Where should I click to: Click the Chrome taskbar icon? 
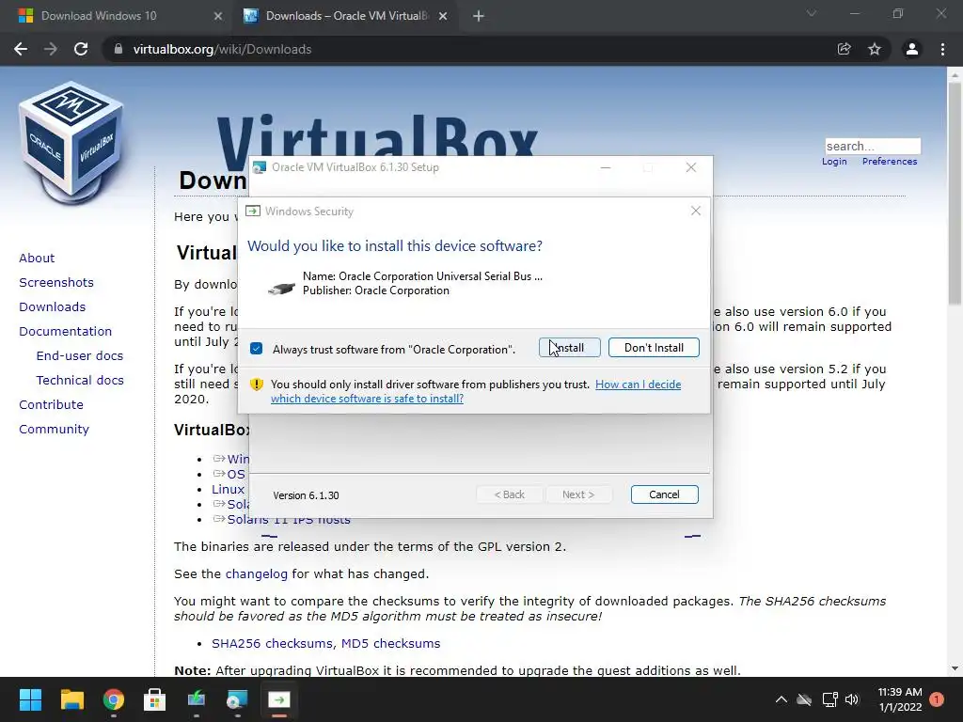point(114,699)
